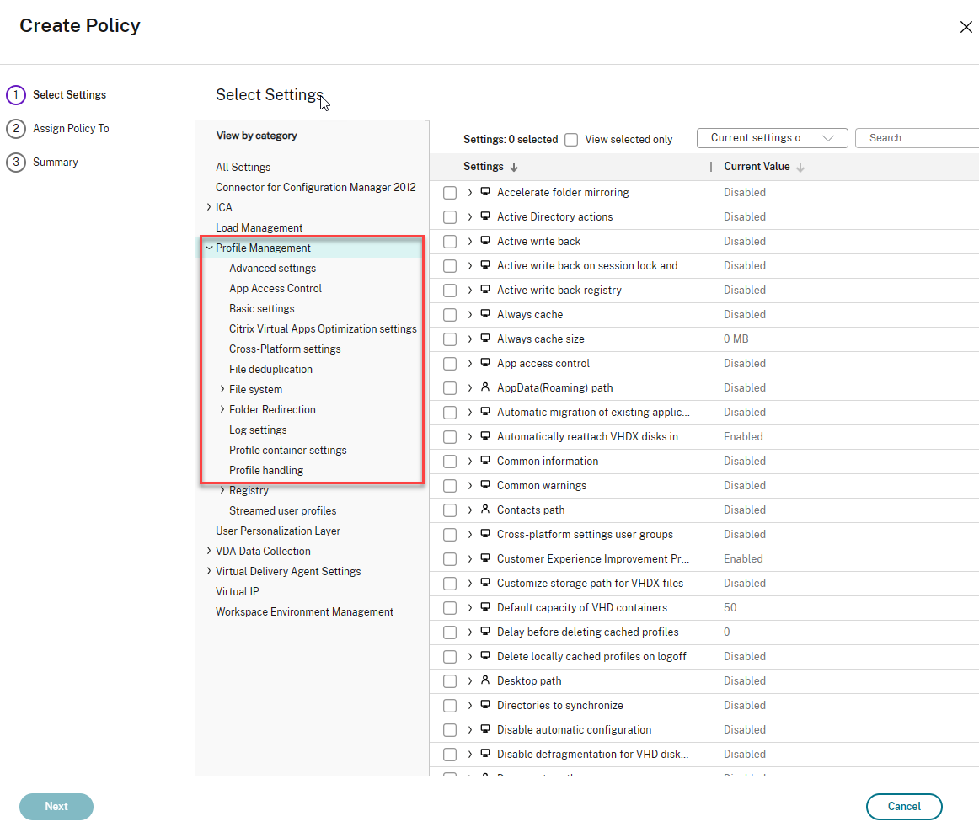Click the sort arrow beside Current Value
The image size is (979, 827).
pos(800,167)
